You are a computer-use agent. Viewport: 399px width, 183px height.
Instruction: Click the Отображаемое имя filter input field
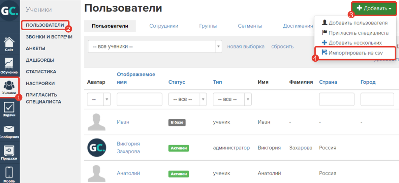click(139, 99)
